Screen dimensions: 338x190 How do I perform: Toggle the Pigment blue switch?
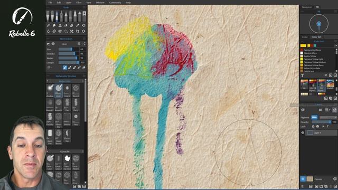pos(314,117)
